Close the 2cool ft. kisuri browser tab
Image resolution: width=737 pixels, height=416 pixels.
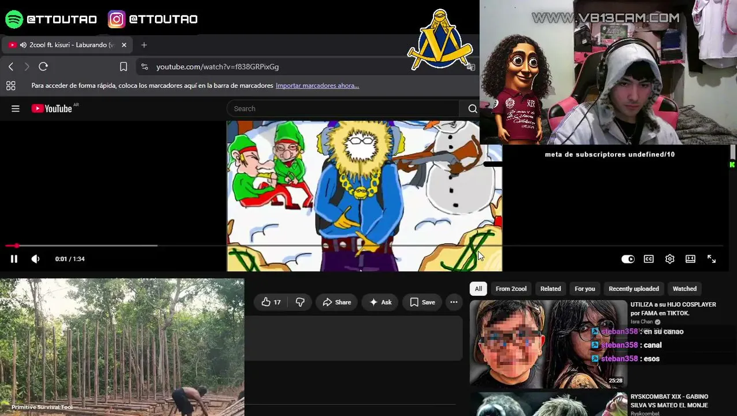(124, 45)
